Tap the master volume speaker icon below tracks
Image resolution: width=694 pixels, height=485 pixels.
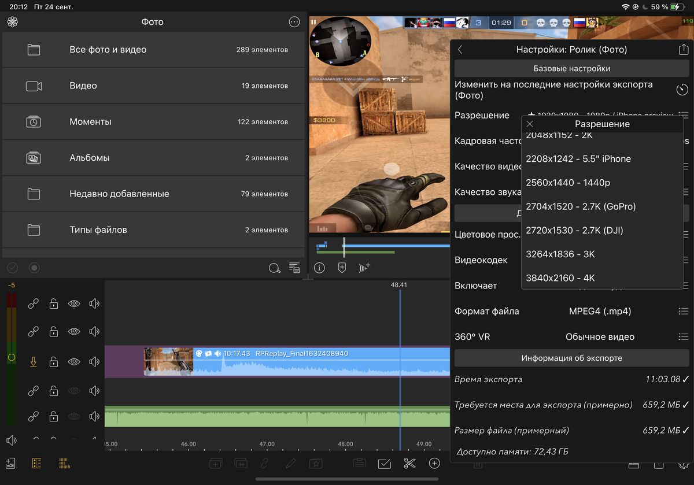[11, 441]
